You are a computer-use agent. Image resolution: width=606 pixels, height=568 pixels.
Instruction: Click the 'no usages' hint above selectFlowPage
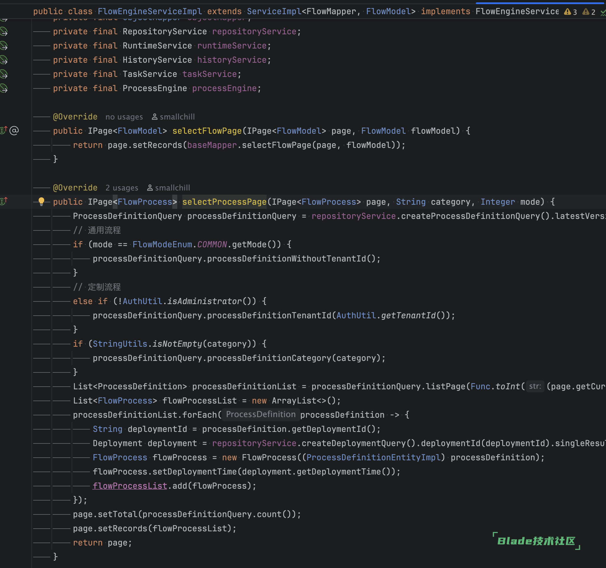tap(124, 117)
